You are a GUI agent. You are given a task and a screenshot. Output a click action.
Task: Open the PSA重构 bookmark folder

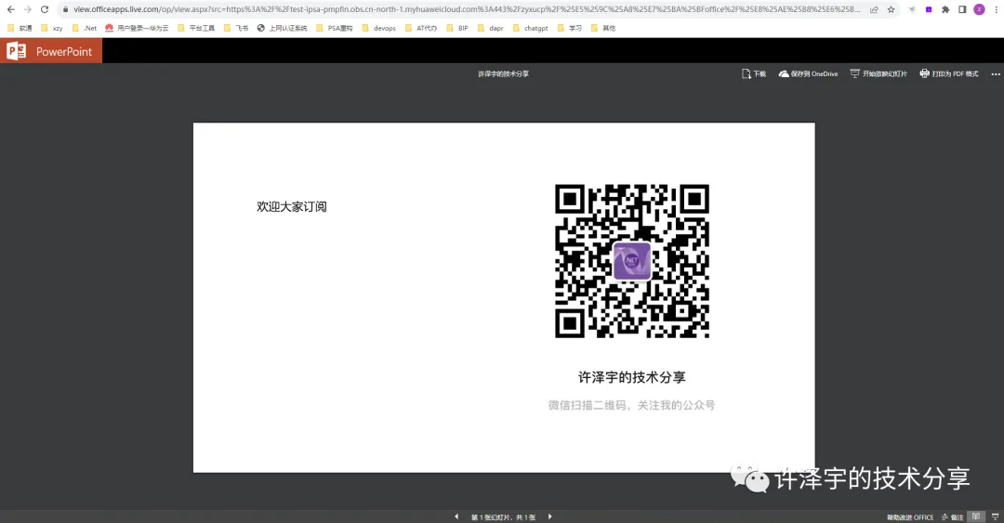point(334,28)
